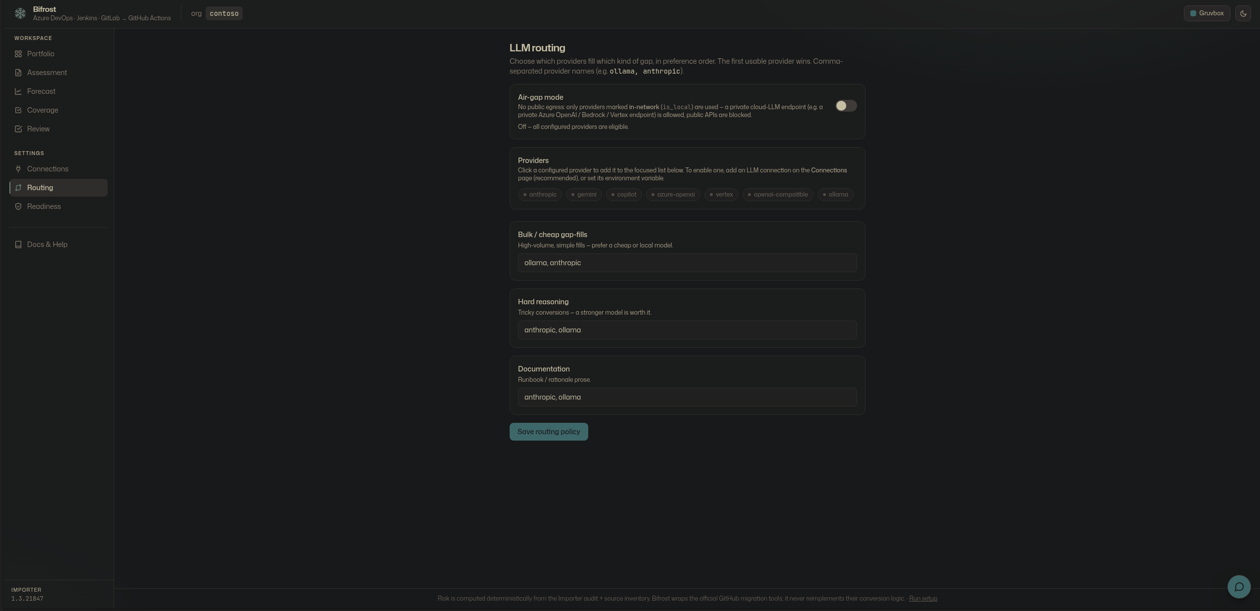
Task: Click the Gruvbox theme color swatch
Action: [1193, 13]
